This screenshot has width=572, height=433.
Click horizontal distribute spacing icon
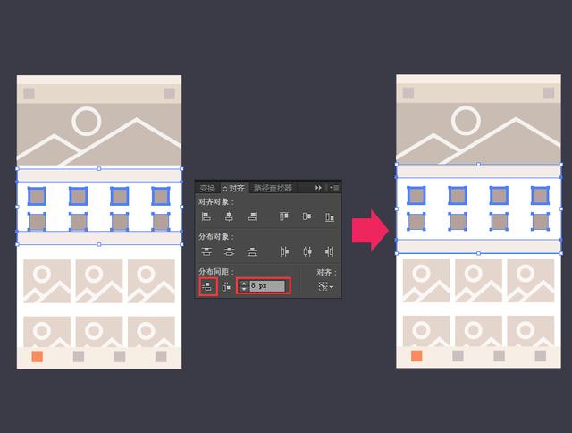(226, 287)
